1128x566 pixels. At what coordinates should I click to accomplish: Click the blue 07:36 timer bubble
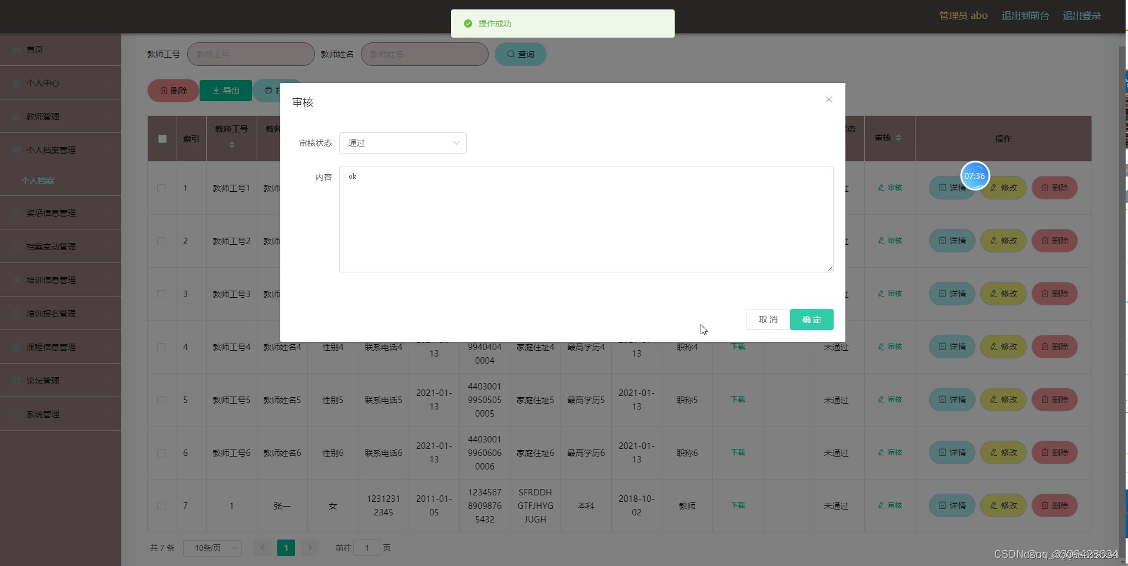[x=975, y=175]
